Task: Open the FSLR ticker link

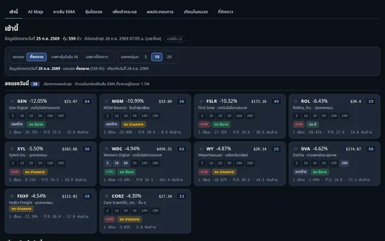Action: click(212, 101)
